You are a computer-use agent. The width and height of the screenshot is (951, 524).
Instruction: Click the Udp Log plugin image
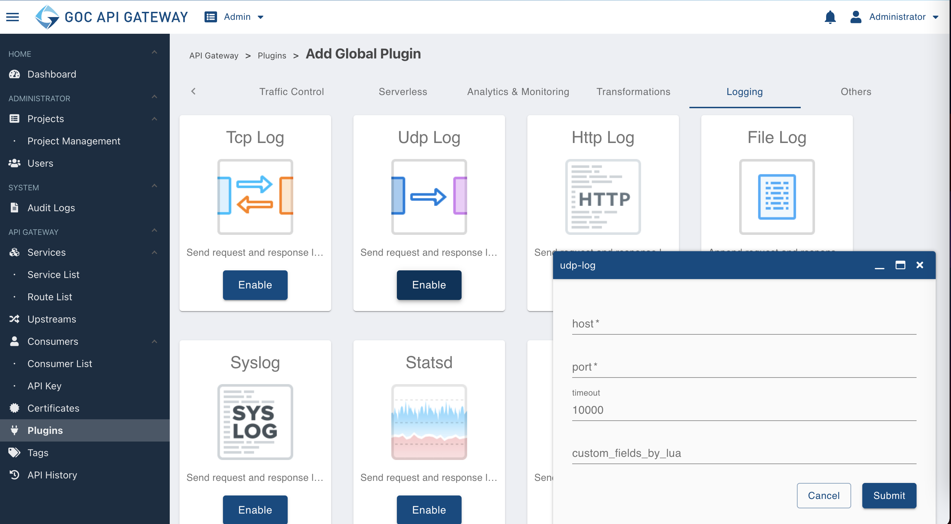429,197
